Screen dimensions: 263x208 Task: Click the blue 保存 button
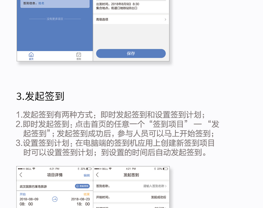coord(131,54)
